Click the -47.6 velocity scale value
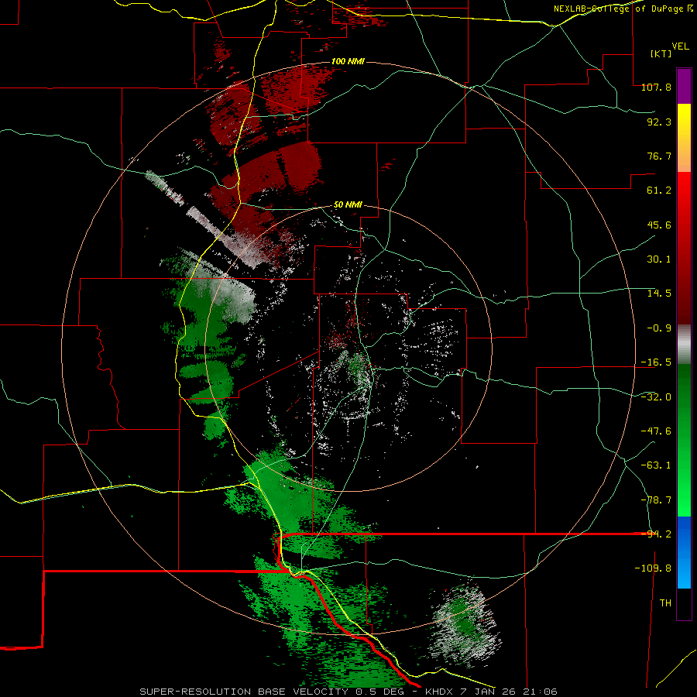The height and width of the screenshot is (697, 697). 656,431
